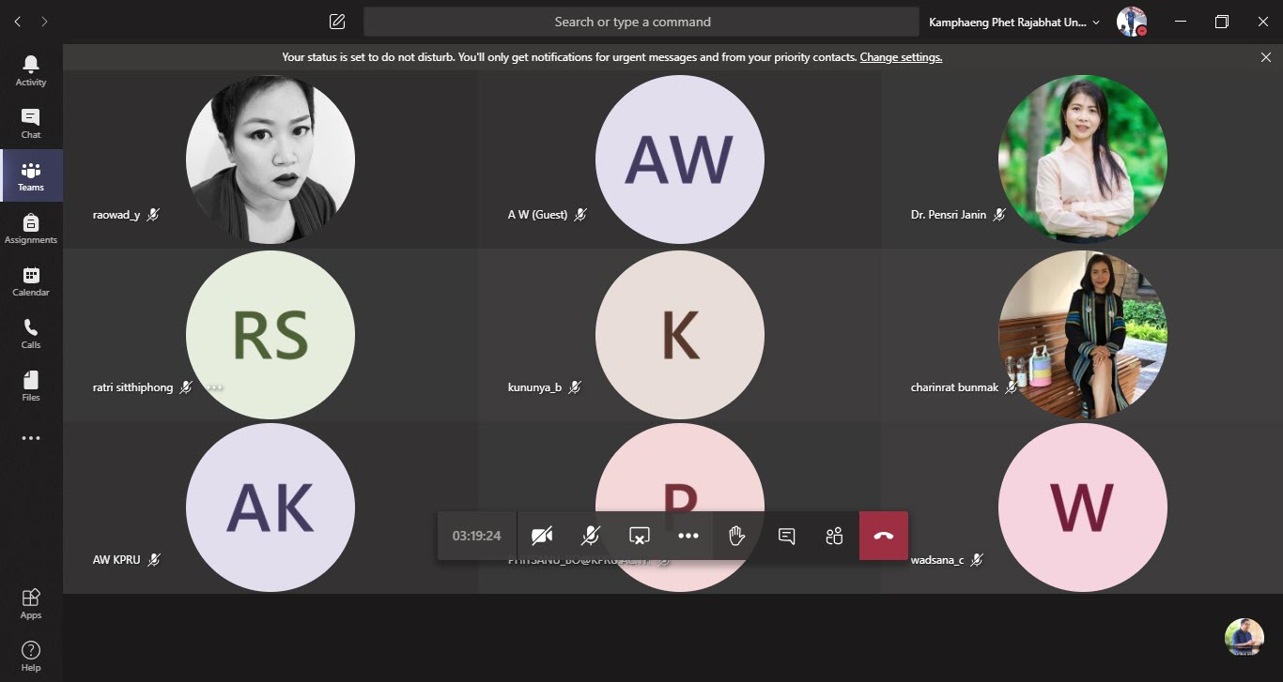Toggle screen sharing tray

pos(639,536)
